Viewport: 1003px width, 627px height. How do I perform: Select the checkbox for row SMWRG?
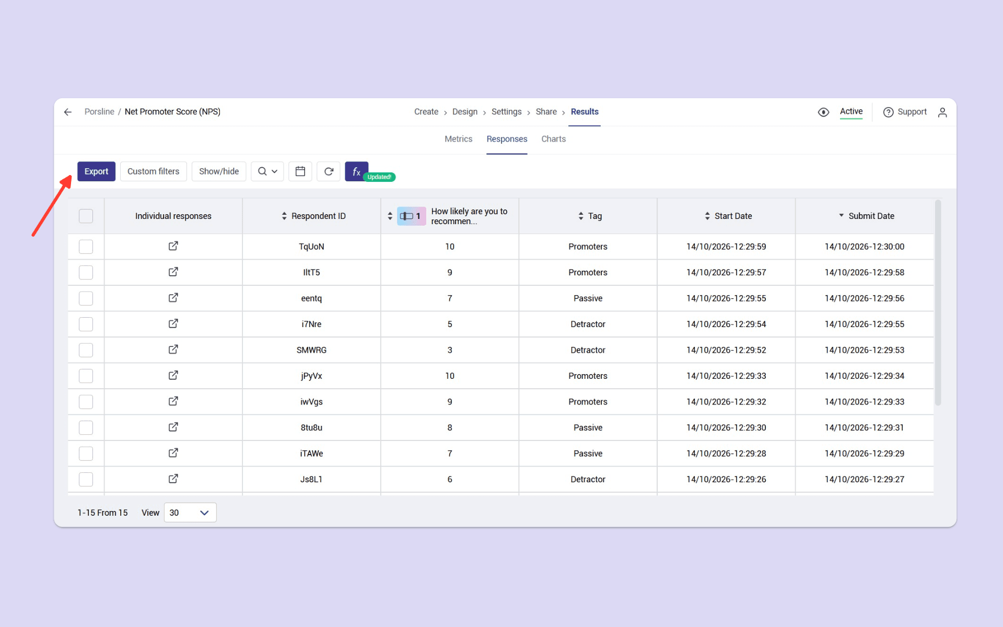pos(86,350)
